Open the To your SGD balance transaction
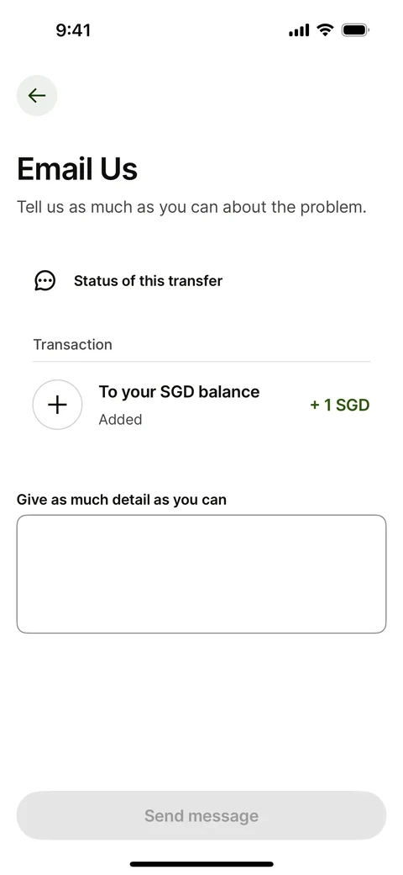403x875 pixels. (201, 405)
